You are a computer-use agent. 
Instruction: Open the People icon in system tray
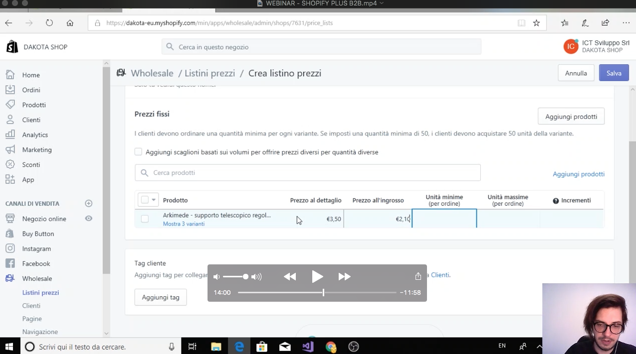[x=523, y=346]
